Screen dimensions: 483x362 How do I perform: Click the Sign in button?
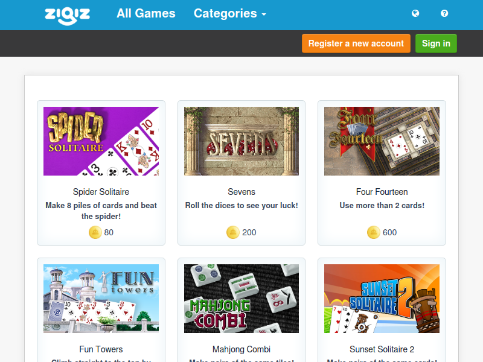click(436, 43)
